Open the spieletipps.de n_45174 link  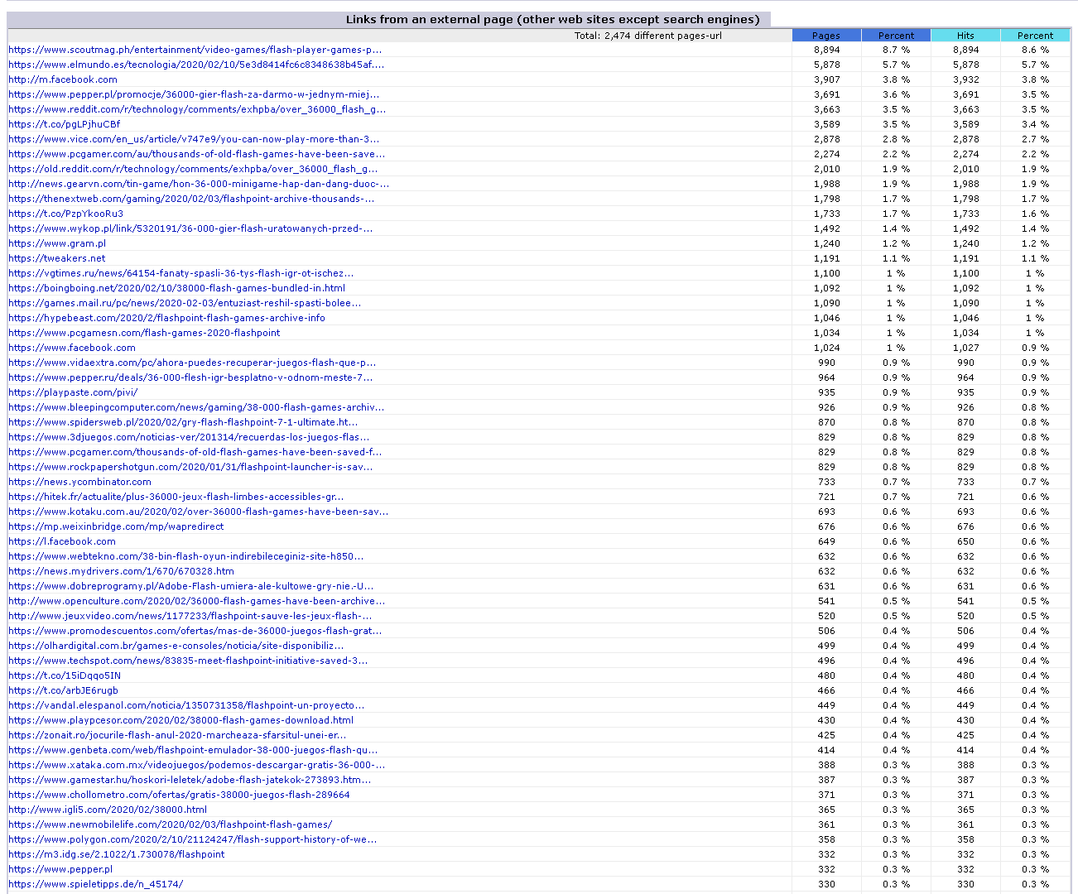click(x=96, y=884)
